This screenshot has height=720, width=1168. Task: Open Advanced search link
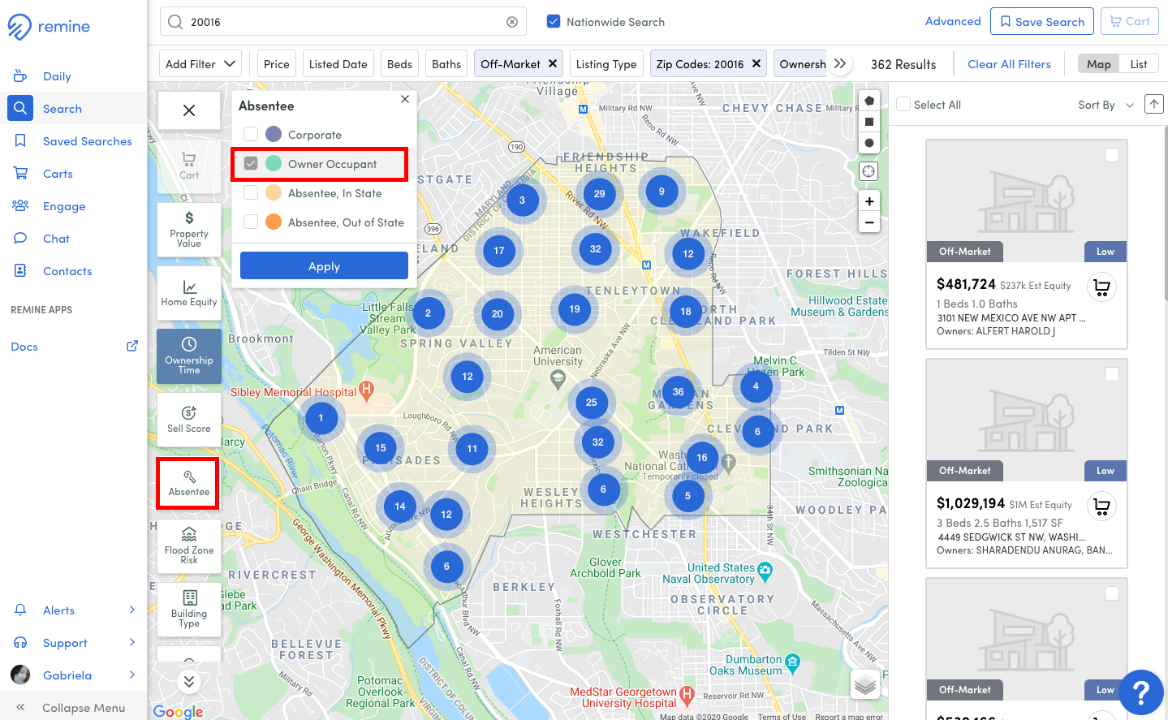[x=953, y=21]
